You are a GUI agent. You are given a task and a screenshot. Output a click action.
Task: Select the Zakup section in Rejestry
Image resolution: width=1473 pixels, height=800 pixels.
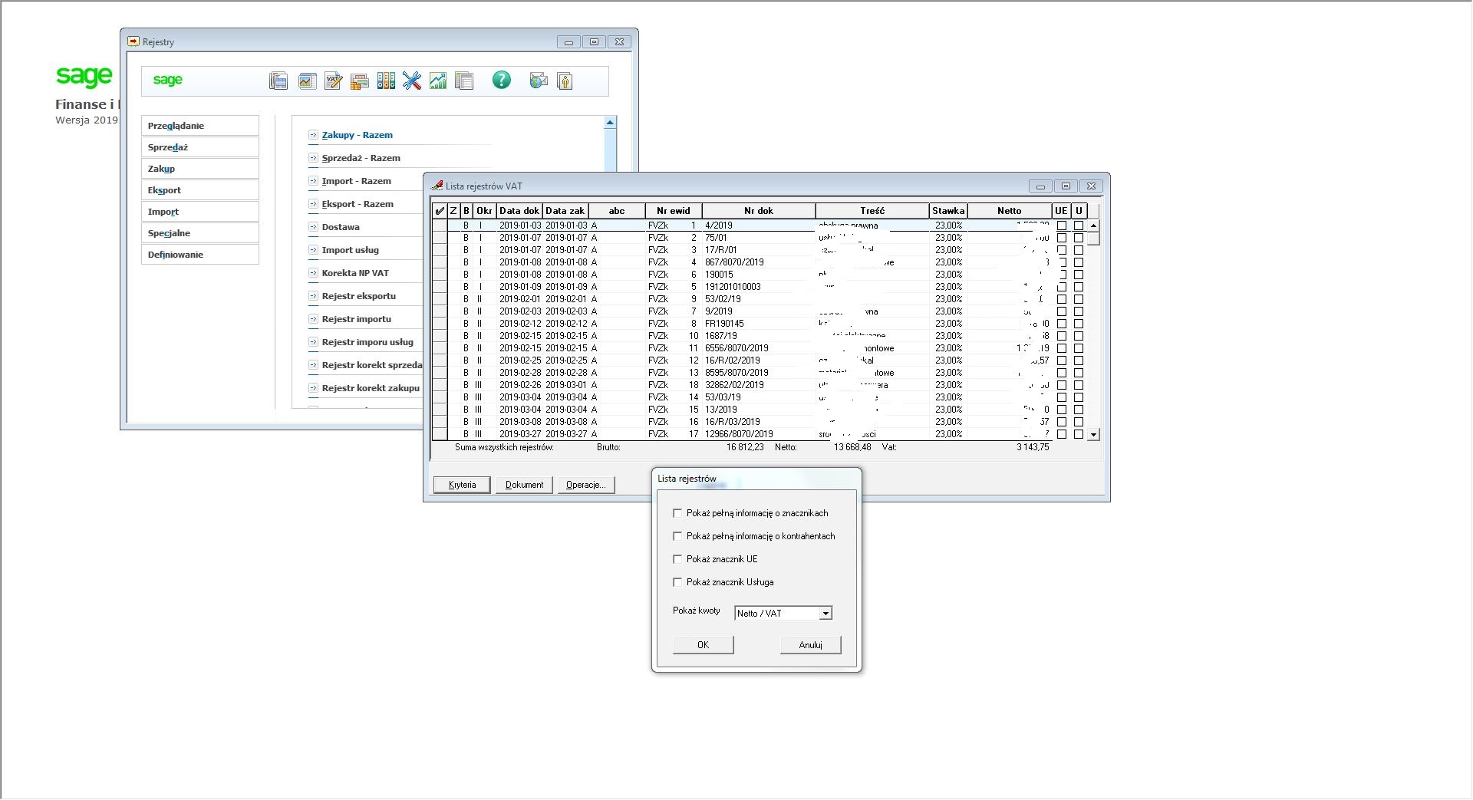coord(200,169)
